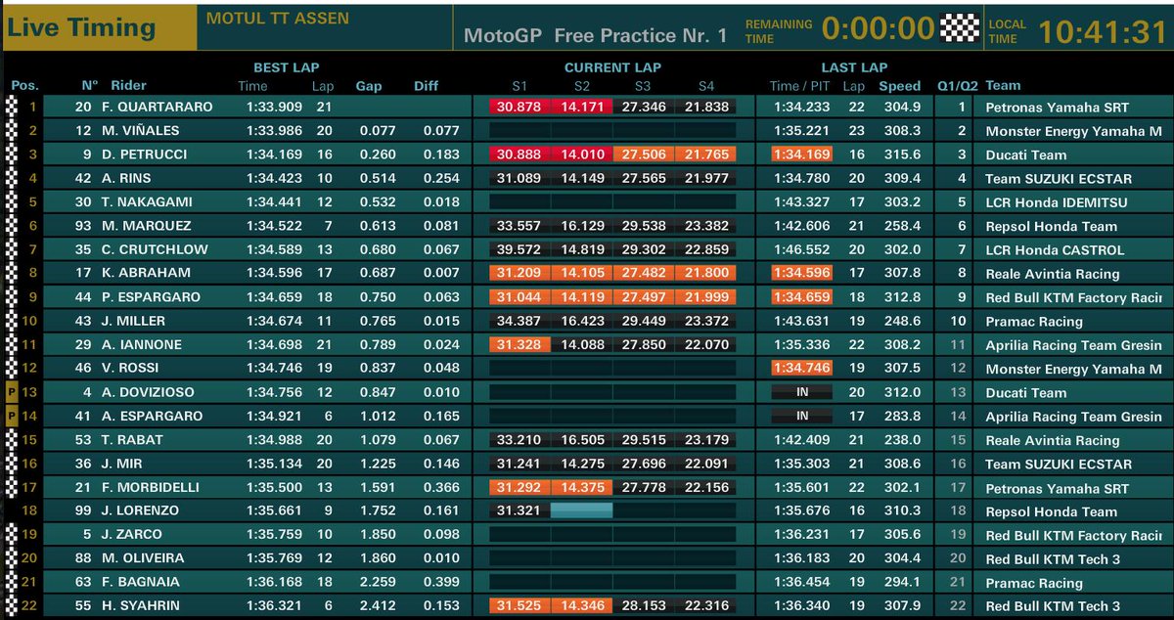Click the checkered flag icon beside remaining time

tap(959, 26)
